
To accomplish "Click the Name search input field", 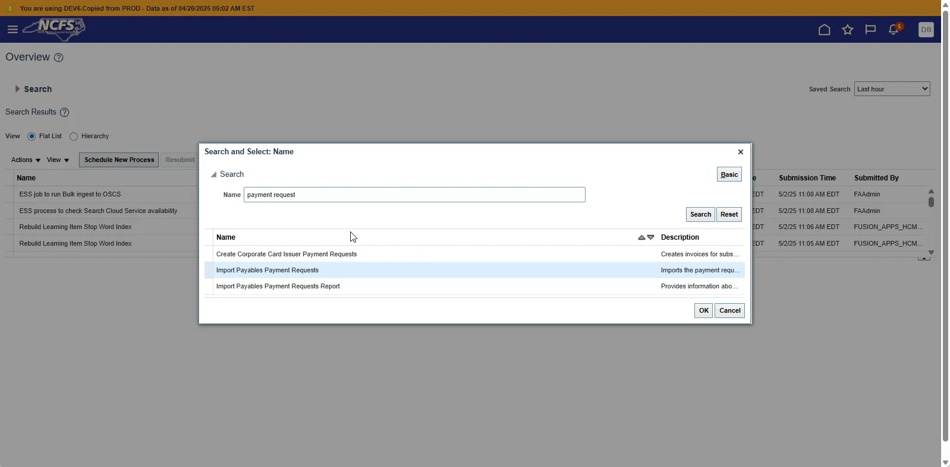I will 414,195.
